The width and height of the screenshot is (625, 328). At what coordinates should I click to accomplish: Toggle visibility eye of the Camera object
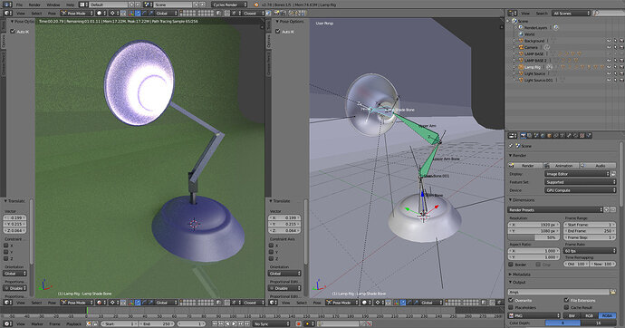coord(609,47)
